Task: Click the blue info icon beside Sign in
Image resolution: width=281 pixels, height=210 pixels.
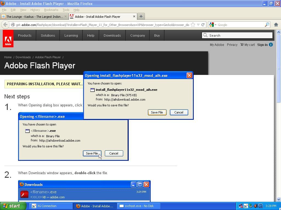Action: point(271,45)
